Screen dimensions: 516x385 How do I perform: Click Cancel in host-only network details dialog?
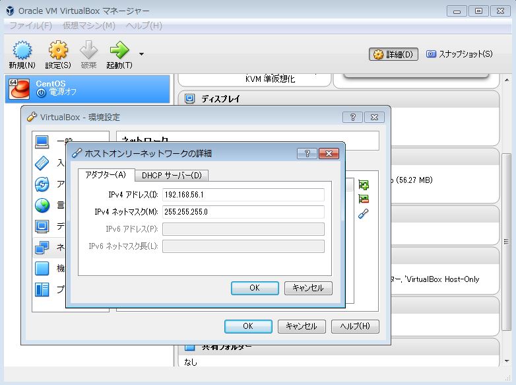coord(308,288)
